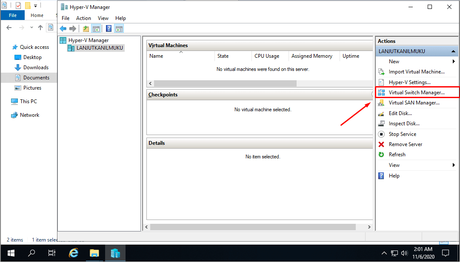460x262 pixels.
Task: Open Windows Start menu
Action: [11, 253]
